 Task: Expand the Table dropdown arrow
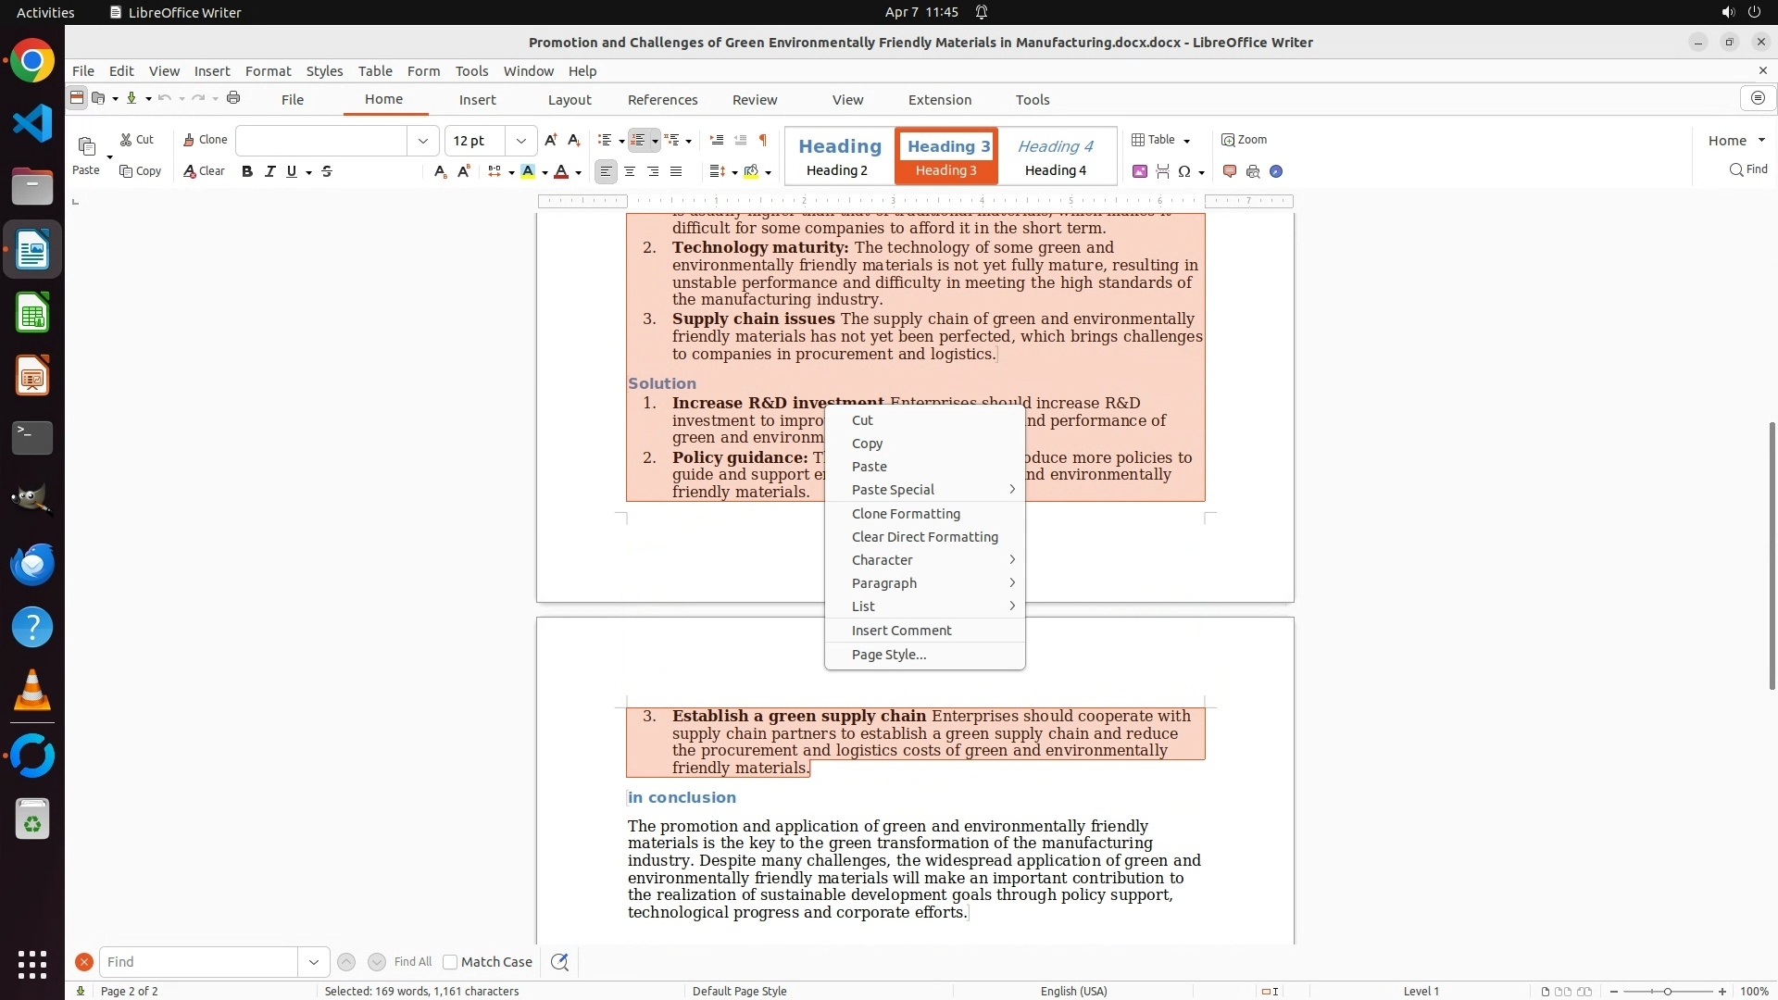pos(1186,141)
